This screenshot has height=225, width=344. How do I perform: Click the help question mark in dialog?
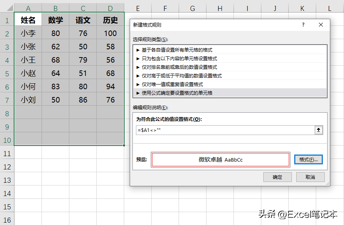coord(303,25)
